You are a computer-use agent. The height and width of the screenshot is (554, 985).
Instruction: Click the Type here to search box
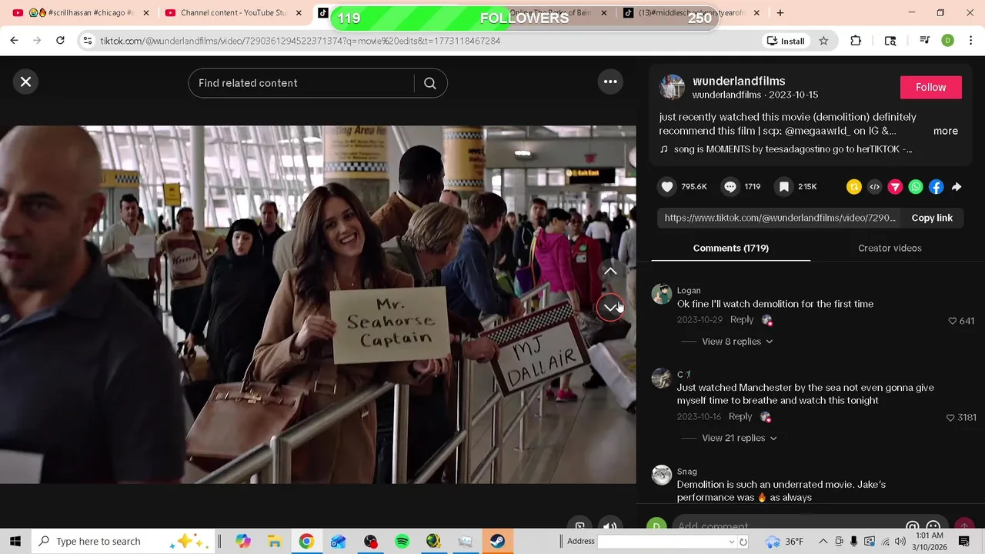(x=124, y=541)
